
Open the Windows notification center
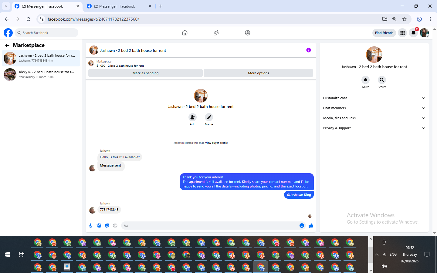tap(427, 254)
